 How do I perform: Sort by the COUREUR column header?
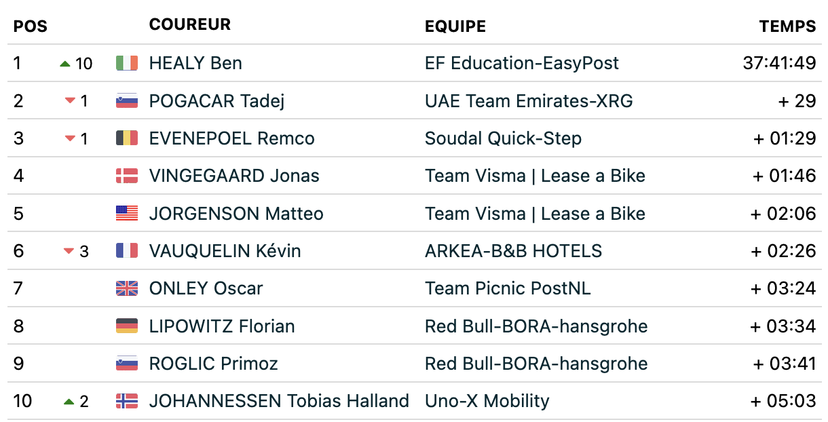point(190,24)
